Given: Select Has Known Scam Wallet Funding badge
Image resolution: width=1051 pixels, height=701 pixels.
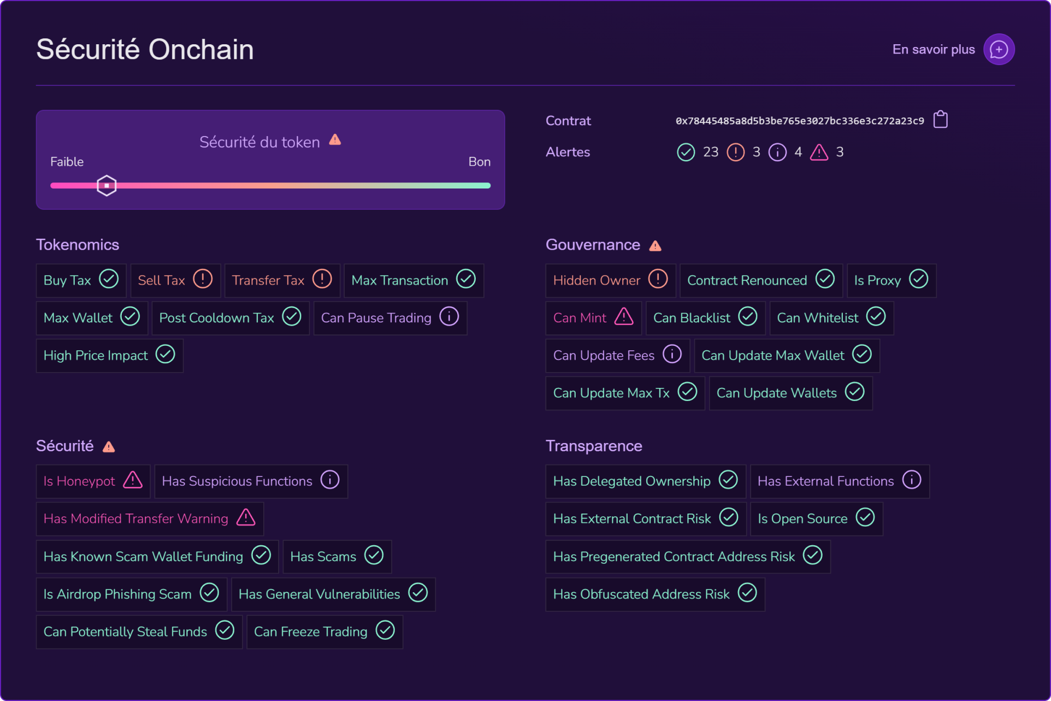Looking at the screenshot, I should pos(157,557).
